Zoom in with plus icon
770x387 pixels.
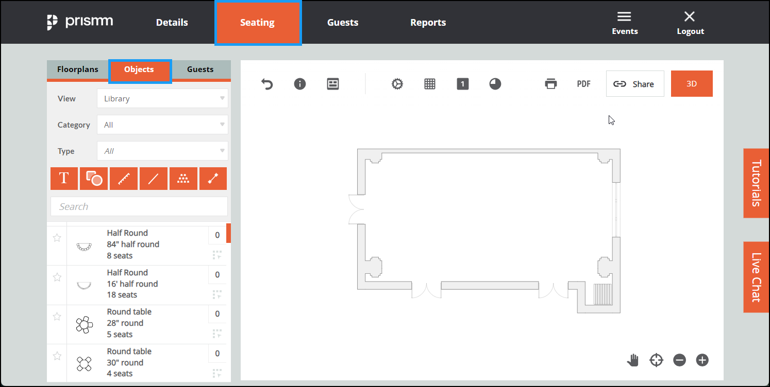point(702,360)
